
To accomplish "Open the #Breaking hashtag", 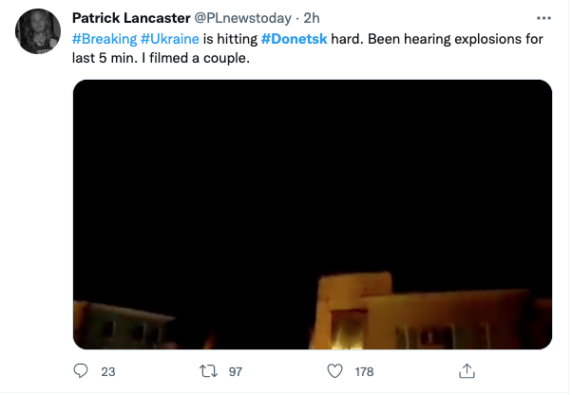I will 104,40.
